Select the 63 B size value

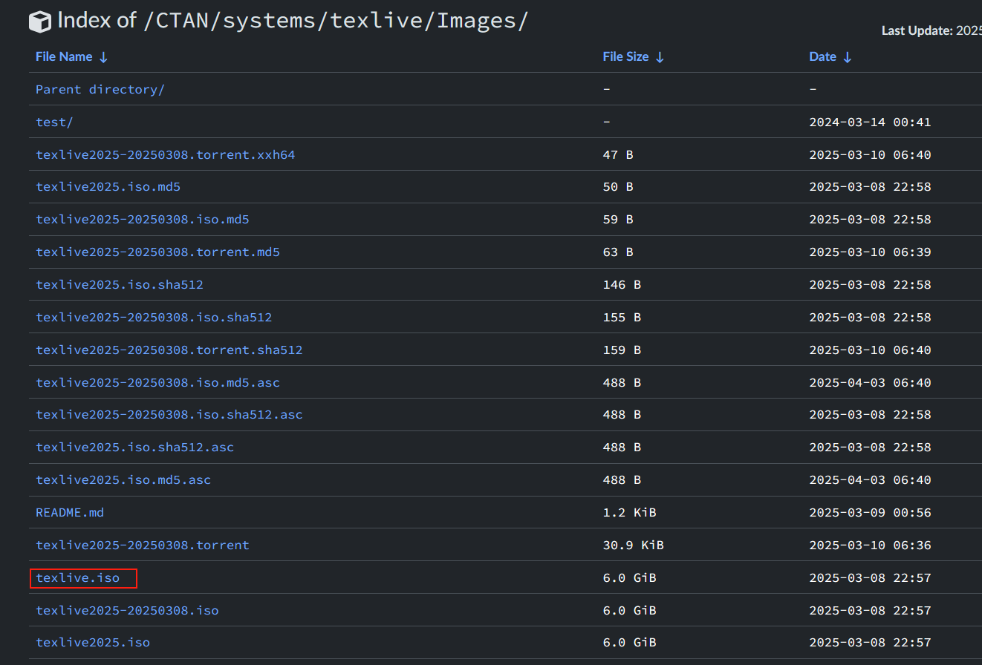coord(618,252)
